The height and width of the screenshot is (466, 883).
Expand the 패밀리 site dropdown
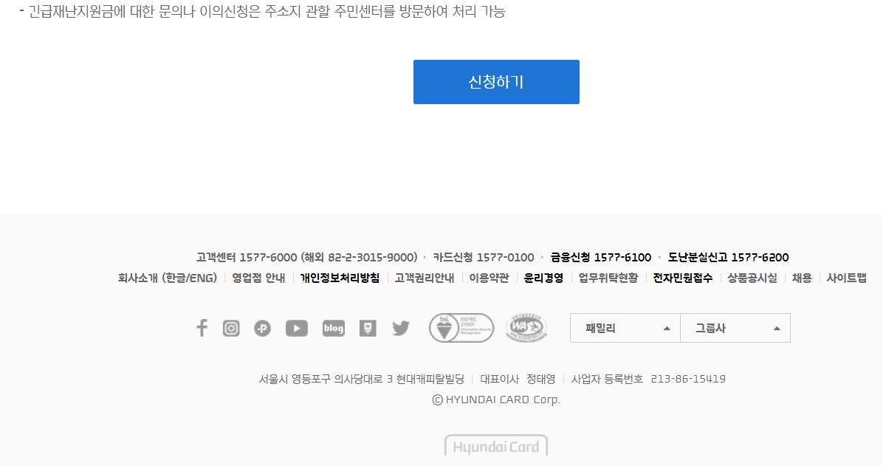(x=625, y=328)
